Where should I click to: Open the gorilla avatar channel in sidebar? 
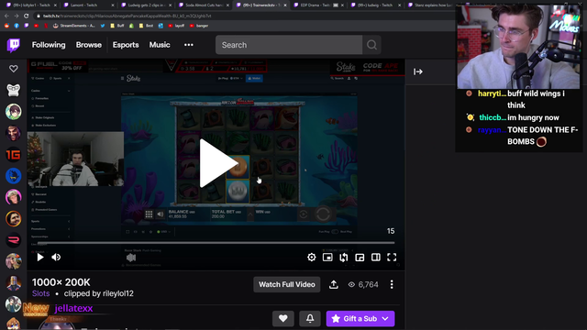14,90
